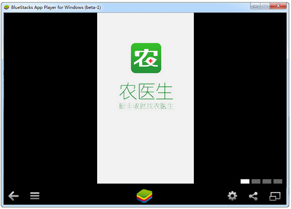Click the green 农医生 app icon
The height and width of the screenshot is (209, 291).
[146, 58]
